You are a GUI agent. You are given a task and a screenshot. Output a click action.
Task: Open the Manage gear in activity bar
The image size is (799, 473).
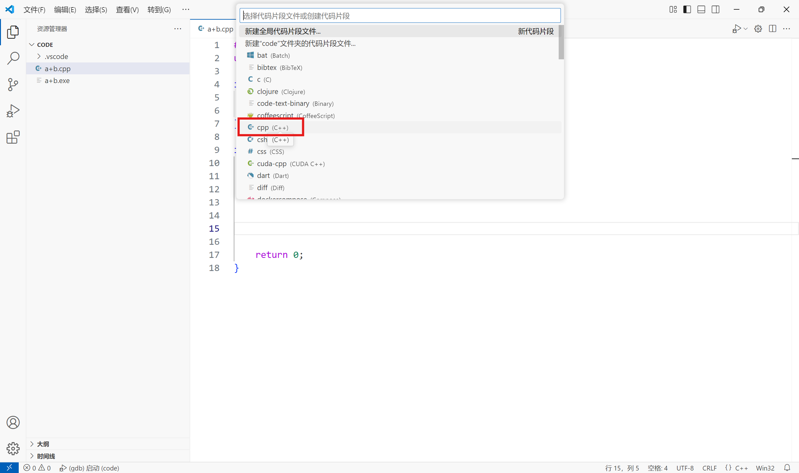(13, 448)
